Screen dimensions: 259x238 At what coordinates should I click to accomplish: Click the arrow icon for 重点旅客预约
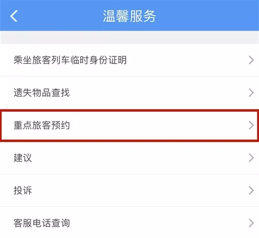251,125
